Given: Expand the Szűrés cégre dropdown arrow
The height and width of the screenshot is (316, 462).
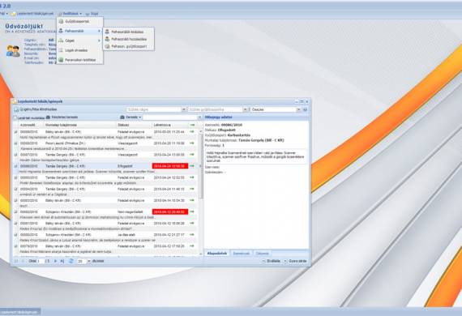Looking at the screenshot, I should [x=183, y=109].
